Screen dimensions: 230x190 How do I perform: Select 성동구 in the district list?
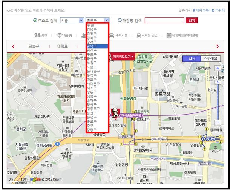97,92
